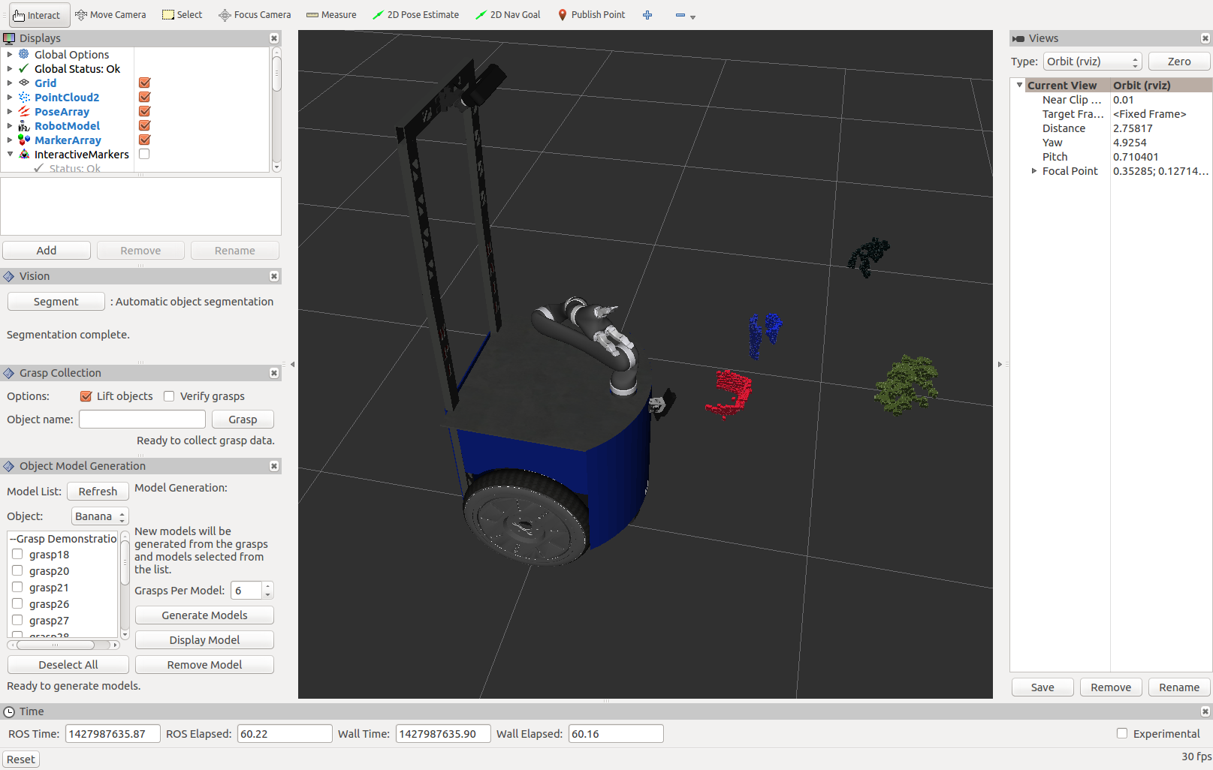Click the Object name text field
The height and width of the screenshot is (770, 1213).
pyautogui.click(x=142, y=420)
